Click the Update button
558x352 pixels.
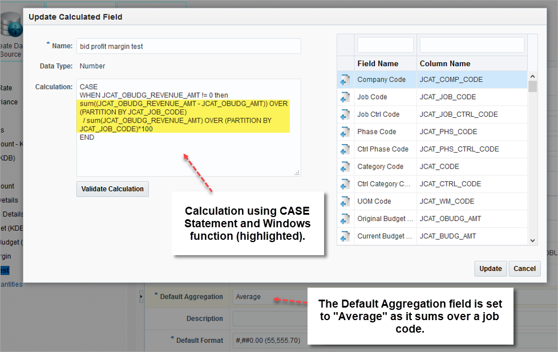[490, 268]
